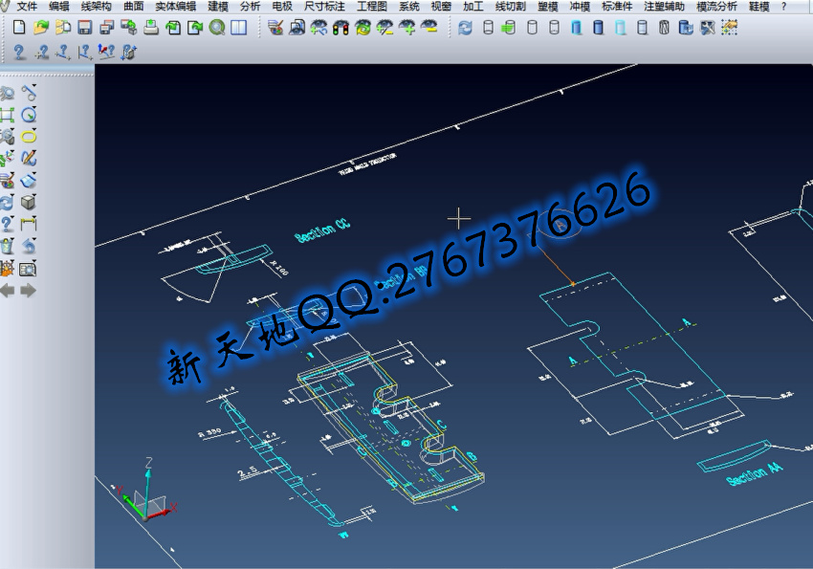
Task: Expand the pencil sketch tool flyout
Action: coord(35,152)
